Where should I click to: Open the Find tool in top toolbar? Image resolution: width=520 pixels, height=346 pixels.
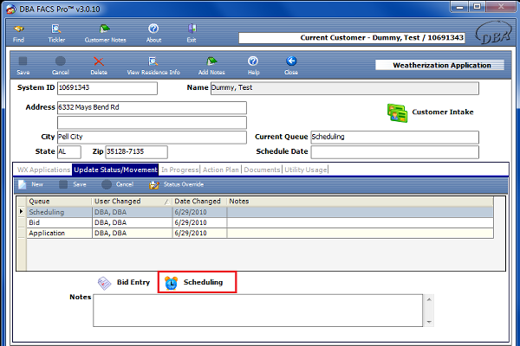pos(18,34)
